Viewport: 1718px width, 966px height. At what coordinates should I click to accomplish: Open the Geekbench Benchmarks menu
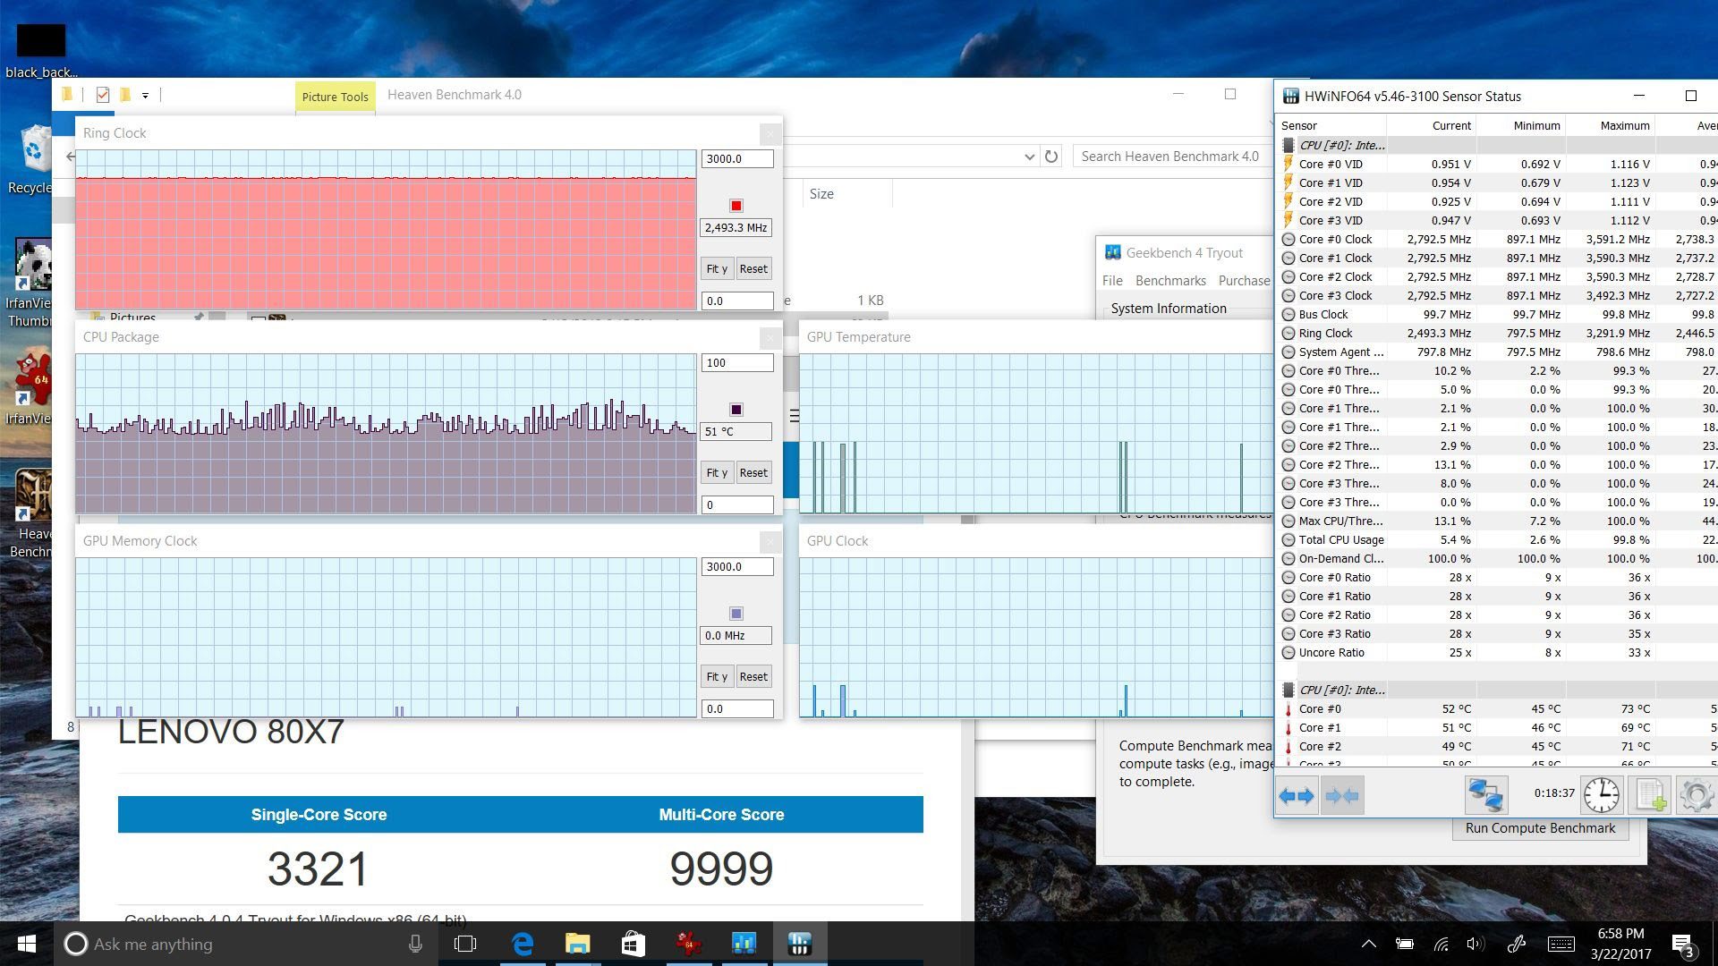(1170, 281)
